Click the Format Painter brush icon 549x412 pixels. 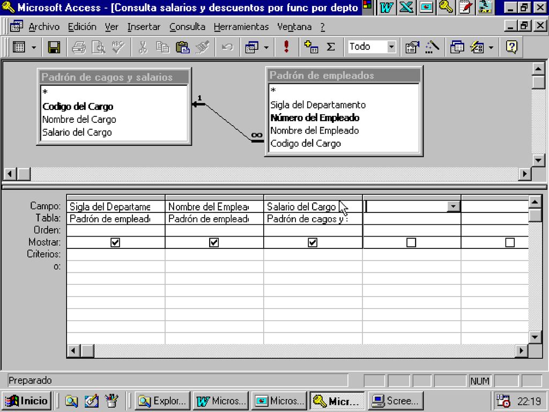pyautogui.click(x=202, y=47)
